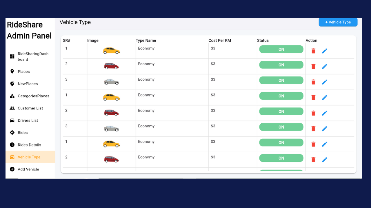Viewport: 371px width, 208px height.
Task: Open the Add Vehicle menu item
Action: click(x=28, y=169)
